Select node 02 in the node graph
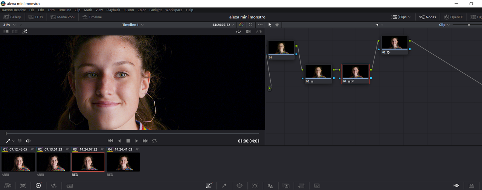Screen dimensions: 482x190 pyautogui.click(x=395, y=45)
